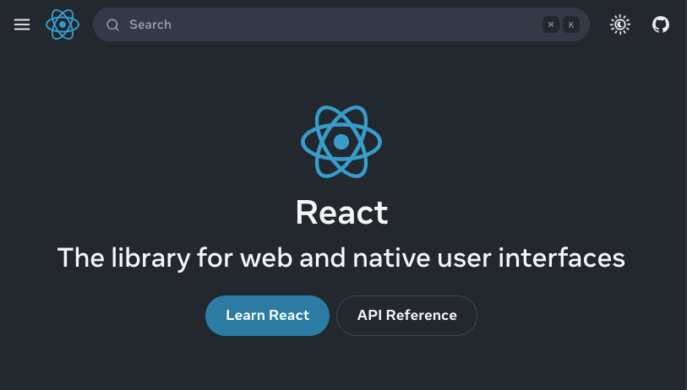The height and width of the screenshot is (390, 687).
Task: Click the library tagline below React heading
Action: coord(341,257)
